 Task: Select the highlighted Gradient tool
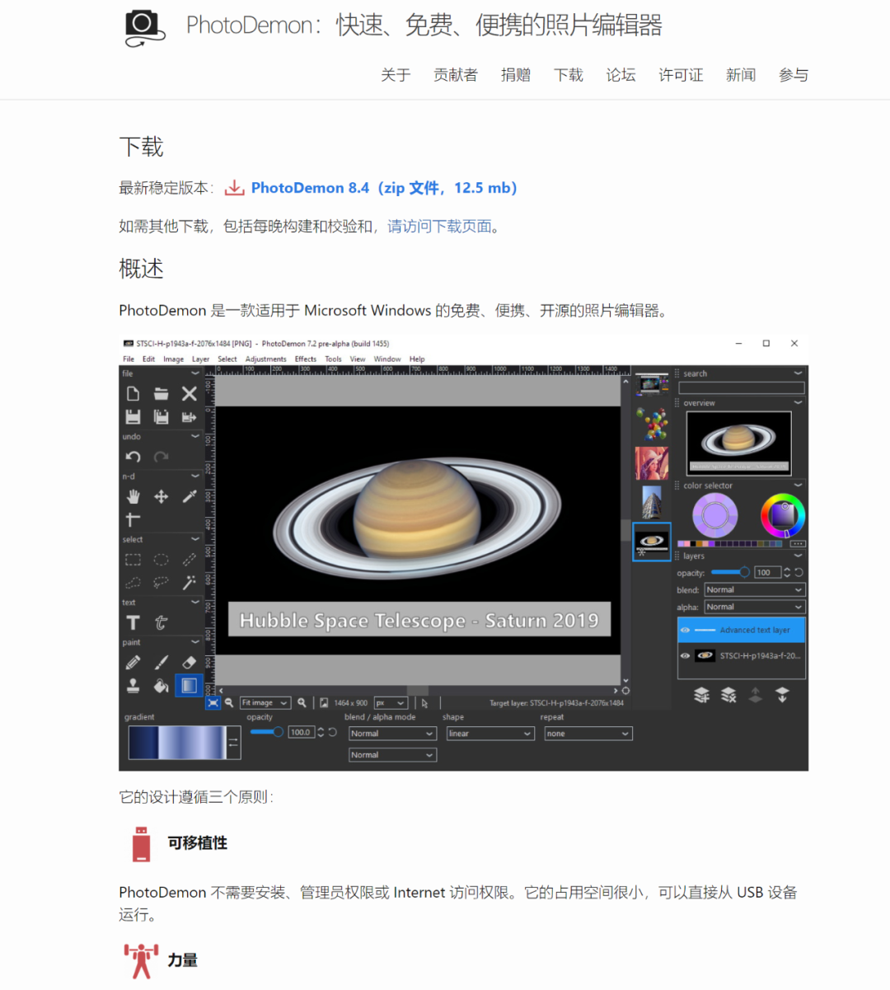189,685
